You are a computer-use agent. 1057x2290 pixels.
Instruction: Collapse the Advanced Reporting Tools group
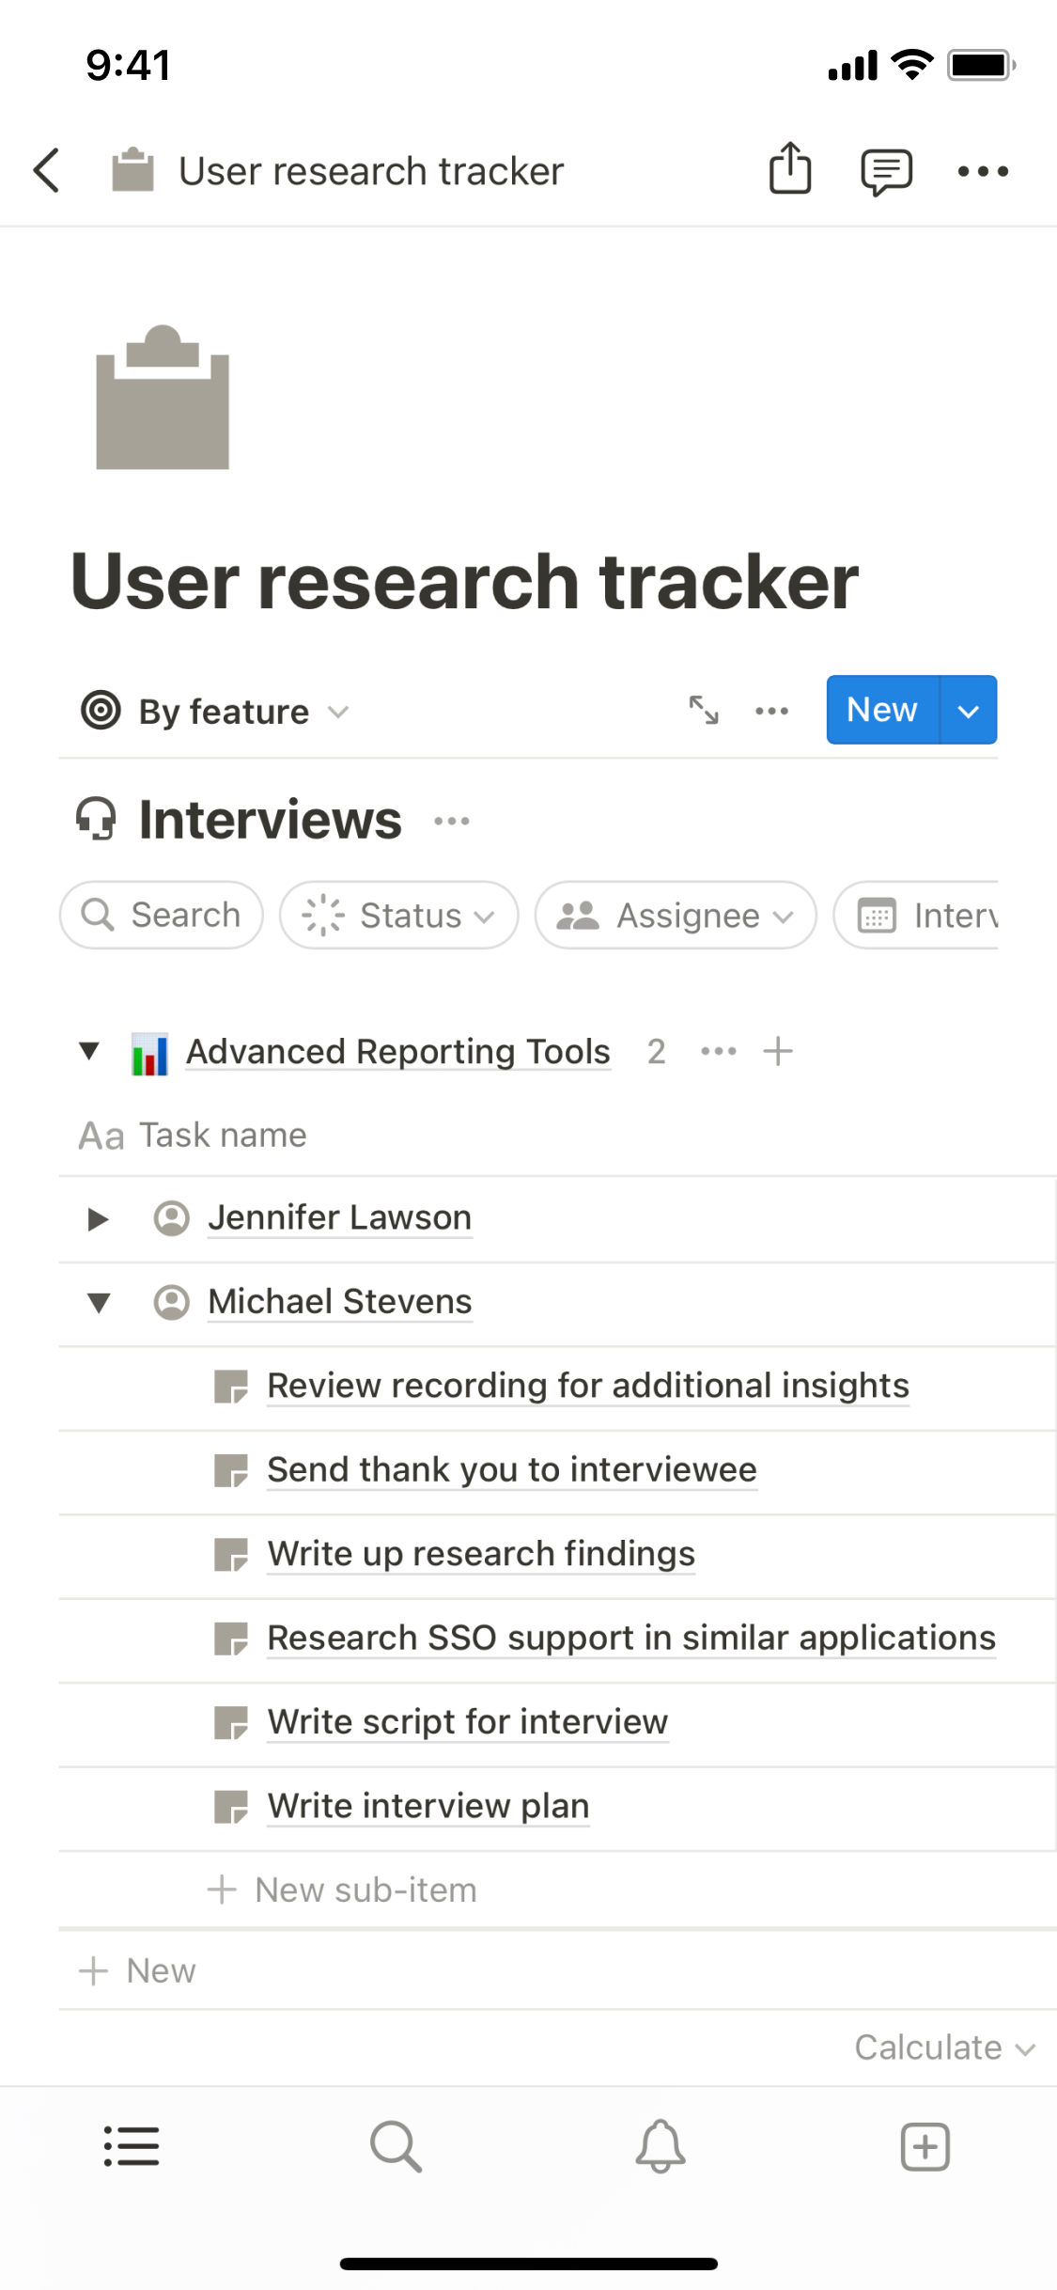point(89,1051)
